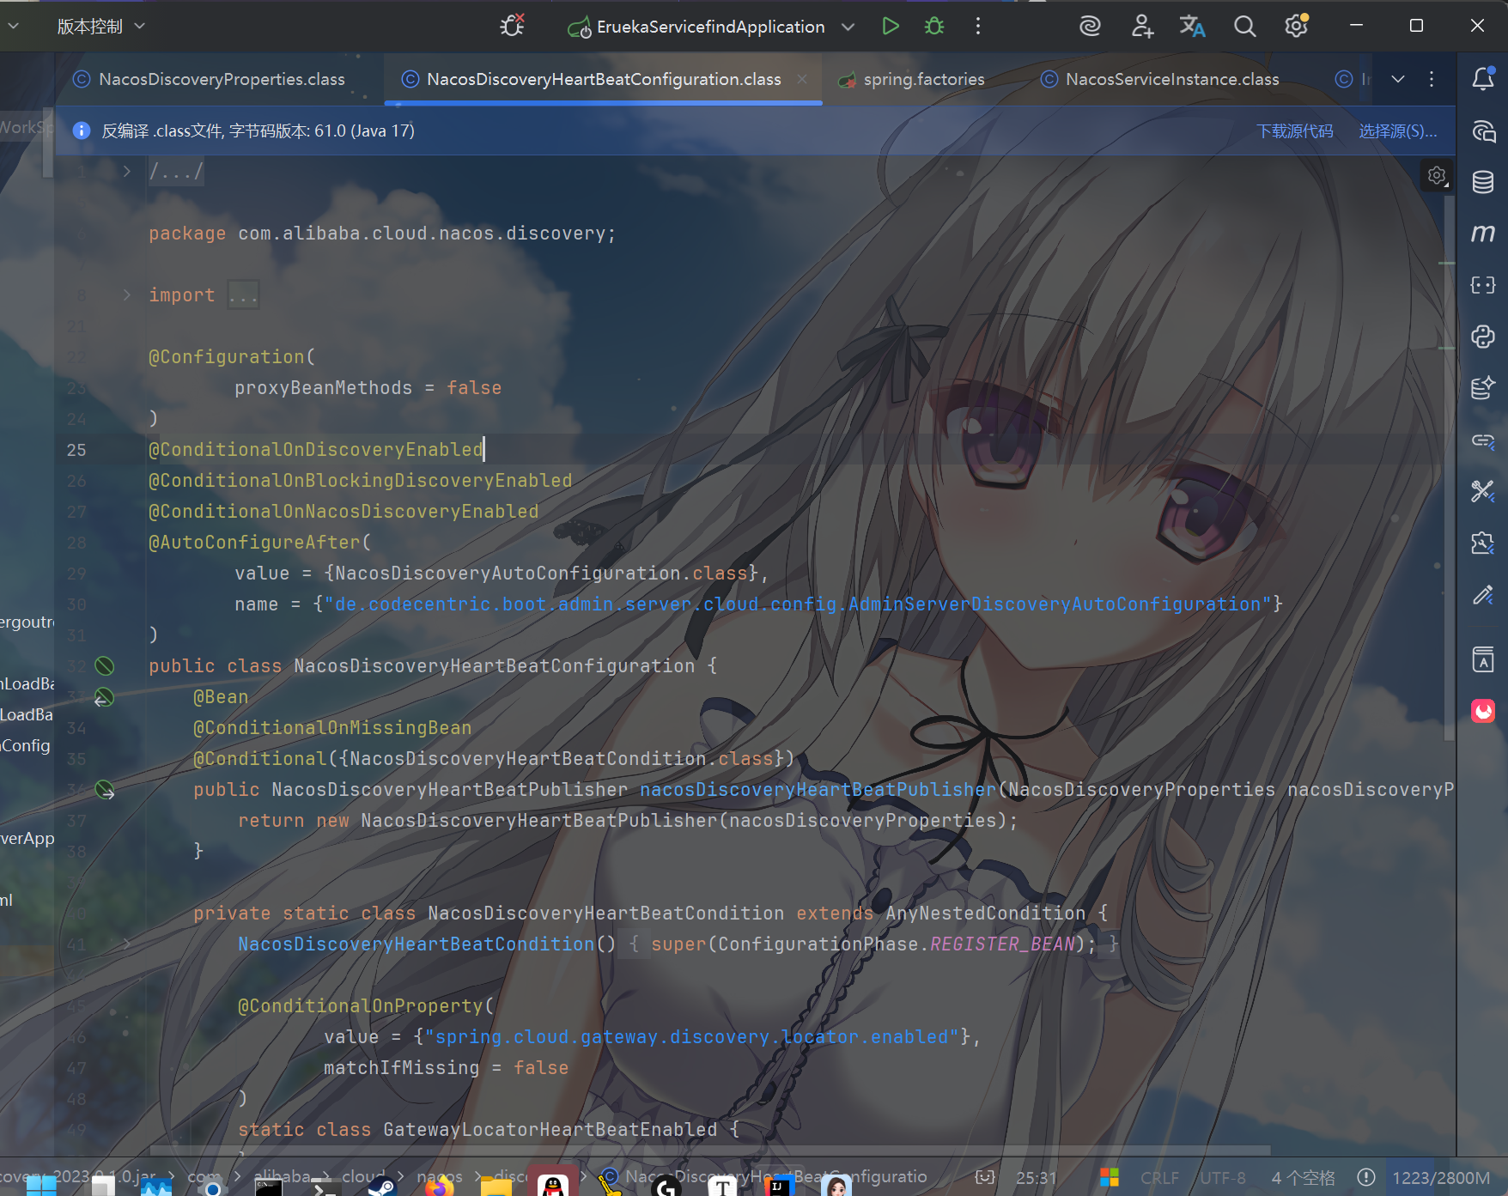
Task: Open more run actions three-dot menu
Action: coord(977,27)
